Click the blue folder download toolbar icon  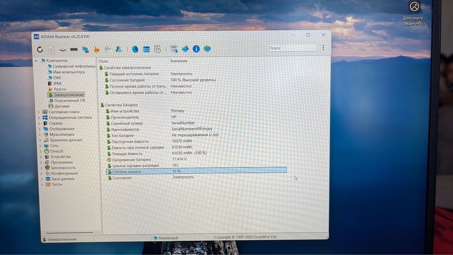click(x=185, y=49)
